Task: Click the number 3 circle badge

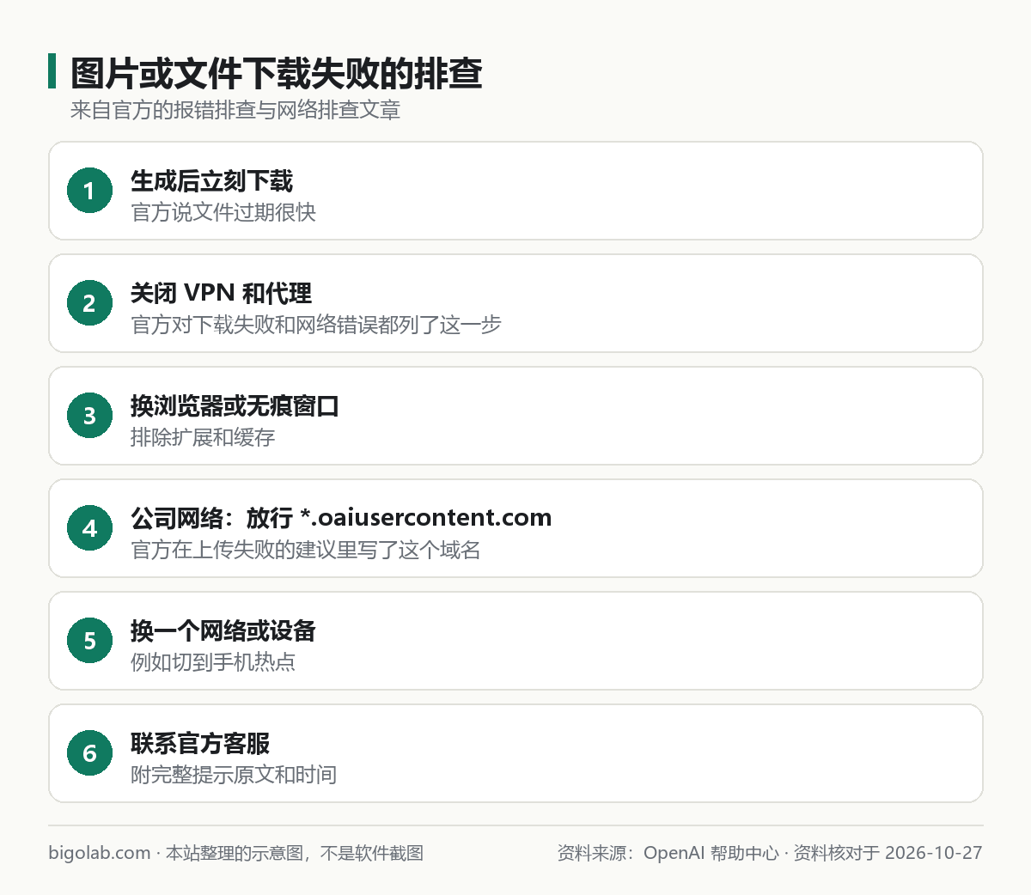Action: [89, 416]
